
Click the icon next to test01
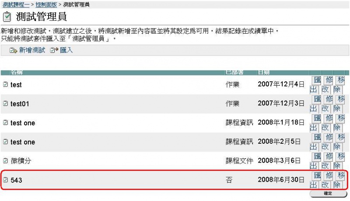point(5,104)
